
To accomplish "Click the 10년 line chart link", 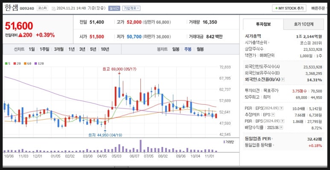I will coord(105,49).
